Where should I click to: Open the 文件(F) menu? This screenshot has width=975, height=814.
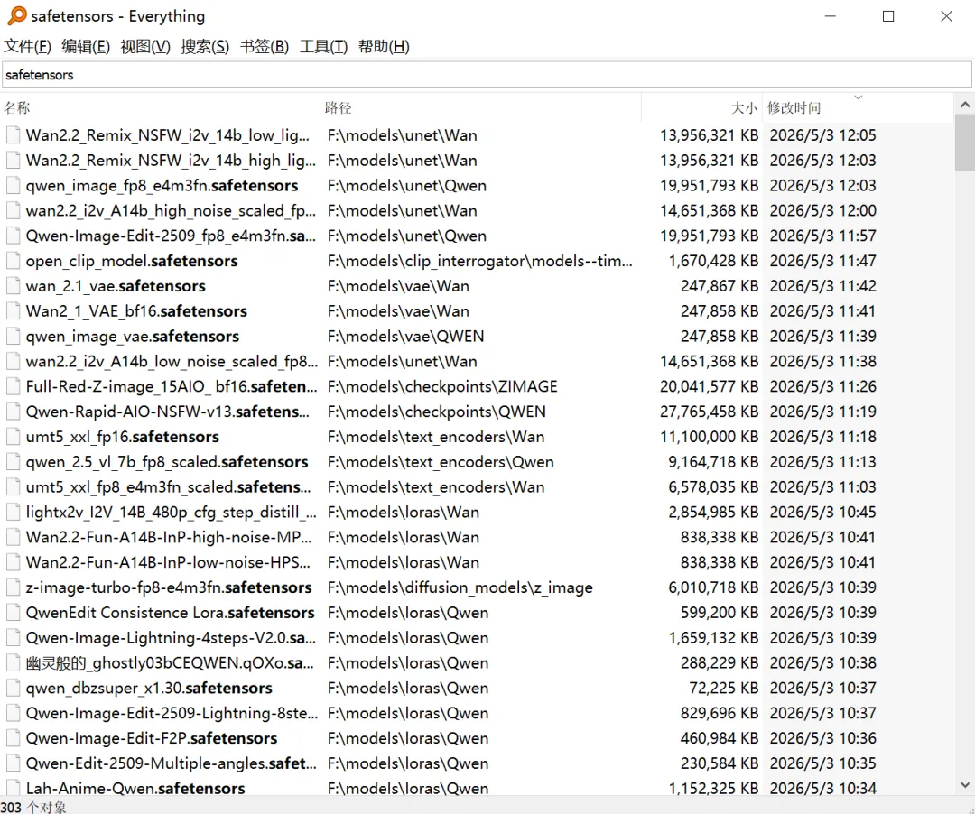pyautogui.click(x=27, y=47)
